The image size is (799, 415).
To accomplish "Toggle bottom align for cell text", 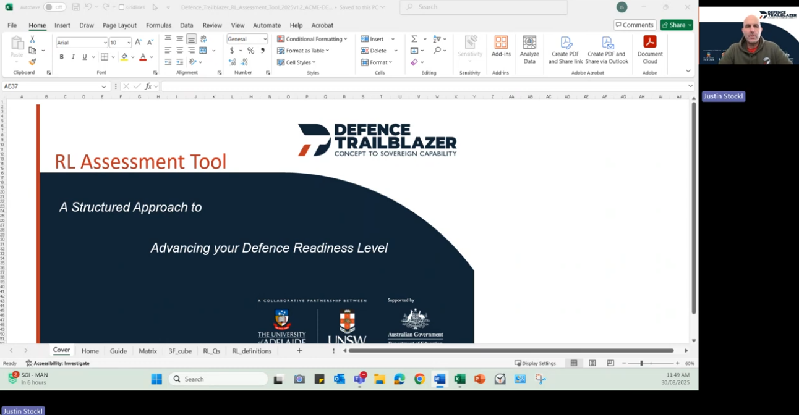I will 191,39.
